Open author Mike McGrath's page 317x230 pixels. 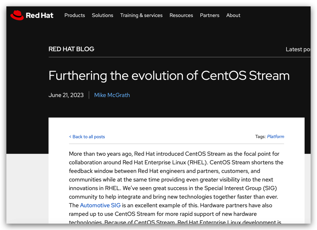(x=112, y=95)
